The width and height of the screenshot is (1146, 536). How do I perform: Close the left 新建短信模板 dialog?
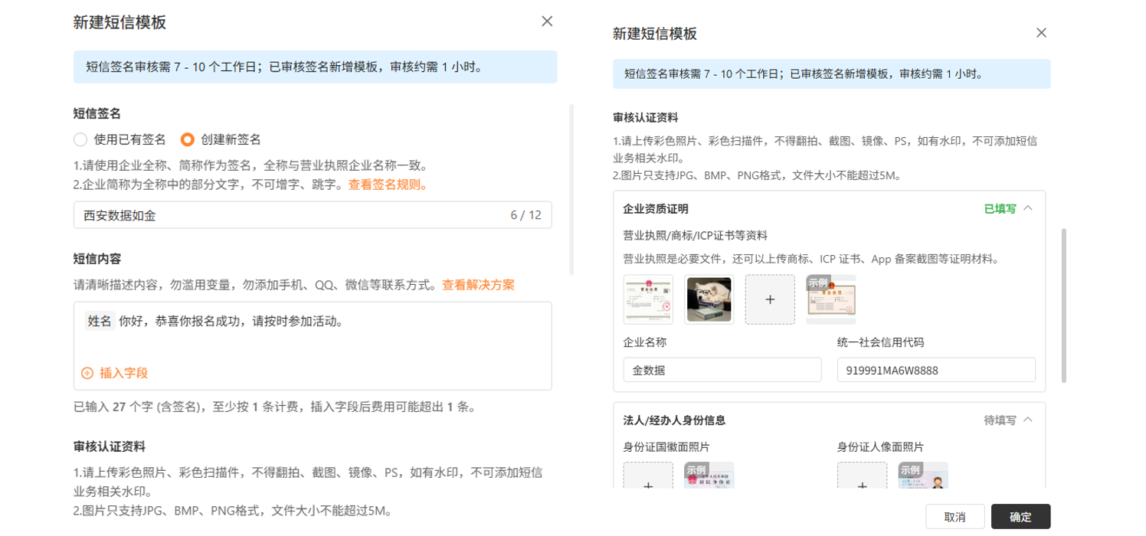click(547, 21)
